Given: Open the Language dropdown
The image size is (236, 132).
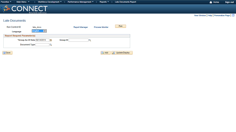Looking at the screenshot, I should click(x=39, y=31).
